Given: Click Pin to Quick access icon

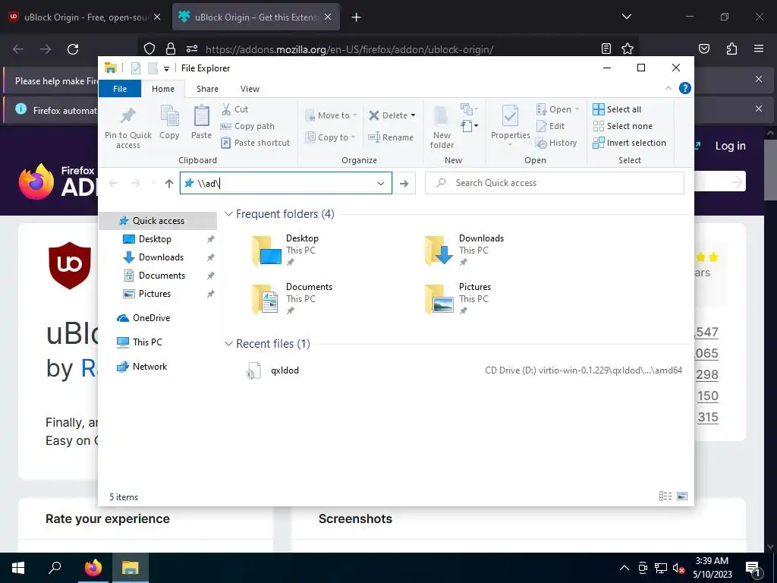Looking at the screenshot, I should (127, 116).
